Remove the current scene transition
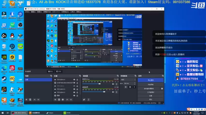The width and height of the screenshot is (206, 115). tap(130, 87)
